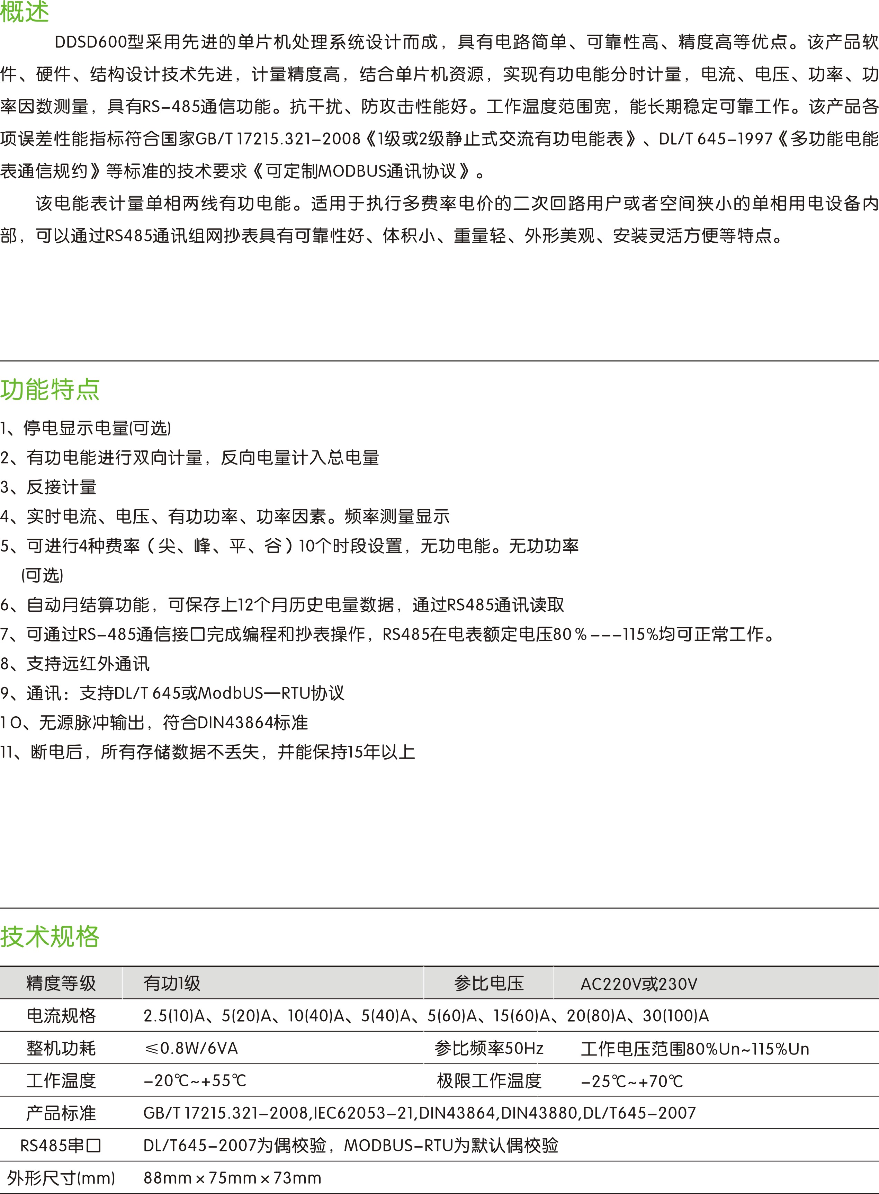The height and width of the screenshot is (1194, 879).
Task: Click the 精度等级 table header cell
Action: (61, 983)
